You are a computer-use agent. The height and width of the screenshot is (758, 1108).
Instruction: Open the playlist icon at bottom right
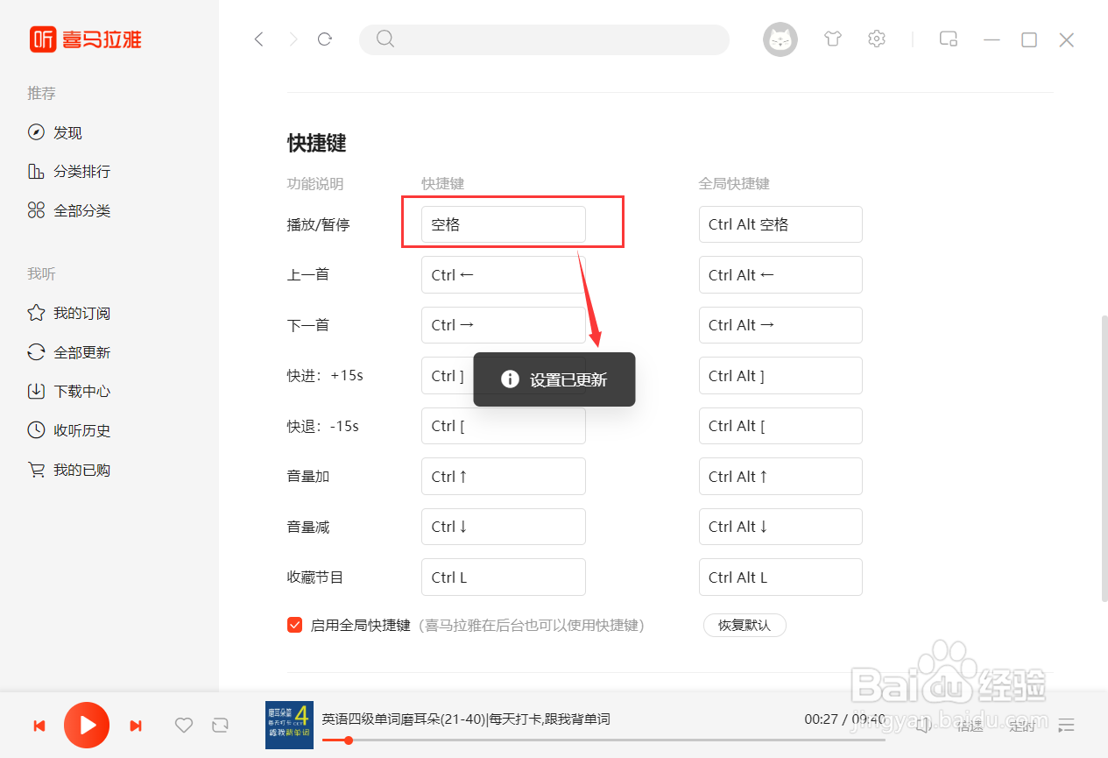[x=1066, y=726]
